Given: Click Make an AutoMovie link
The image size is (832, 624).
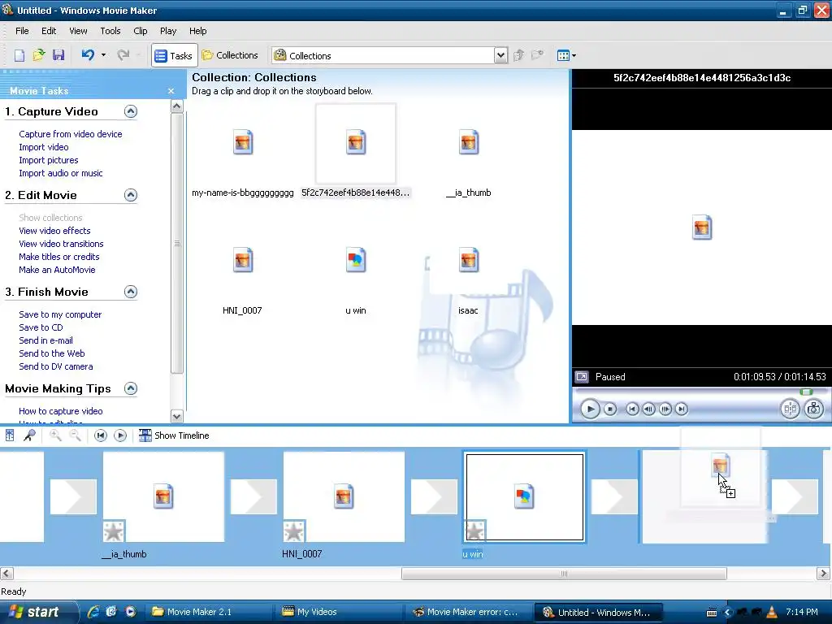Looking at the screenshot, I should (x=57, y=270).
